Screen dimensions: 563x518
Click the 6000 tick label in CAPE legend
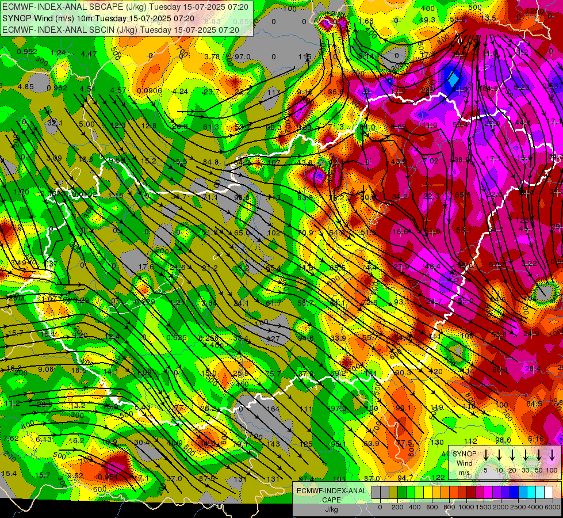coord(553,507)
